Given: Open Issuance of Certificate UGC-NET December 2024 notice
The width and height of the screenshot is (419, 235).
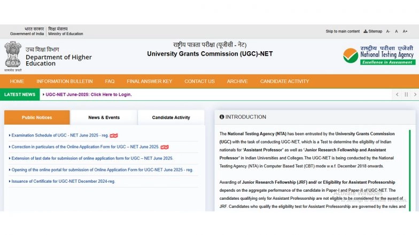Looking at the screenshot, I should point(63,181).
